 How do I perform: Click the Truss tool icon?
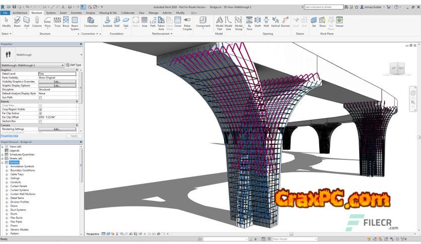(x=56, y=21)
